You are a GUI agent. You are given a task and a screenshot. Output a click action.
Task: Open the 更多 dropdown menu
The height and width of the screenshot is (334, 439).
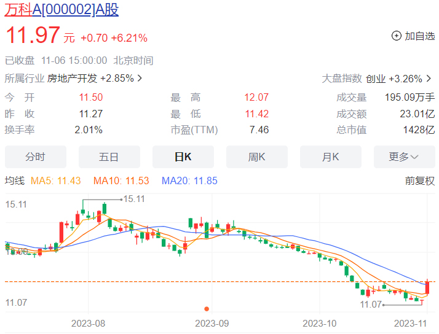[x=405, y=157]
